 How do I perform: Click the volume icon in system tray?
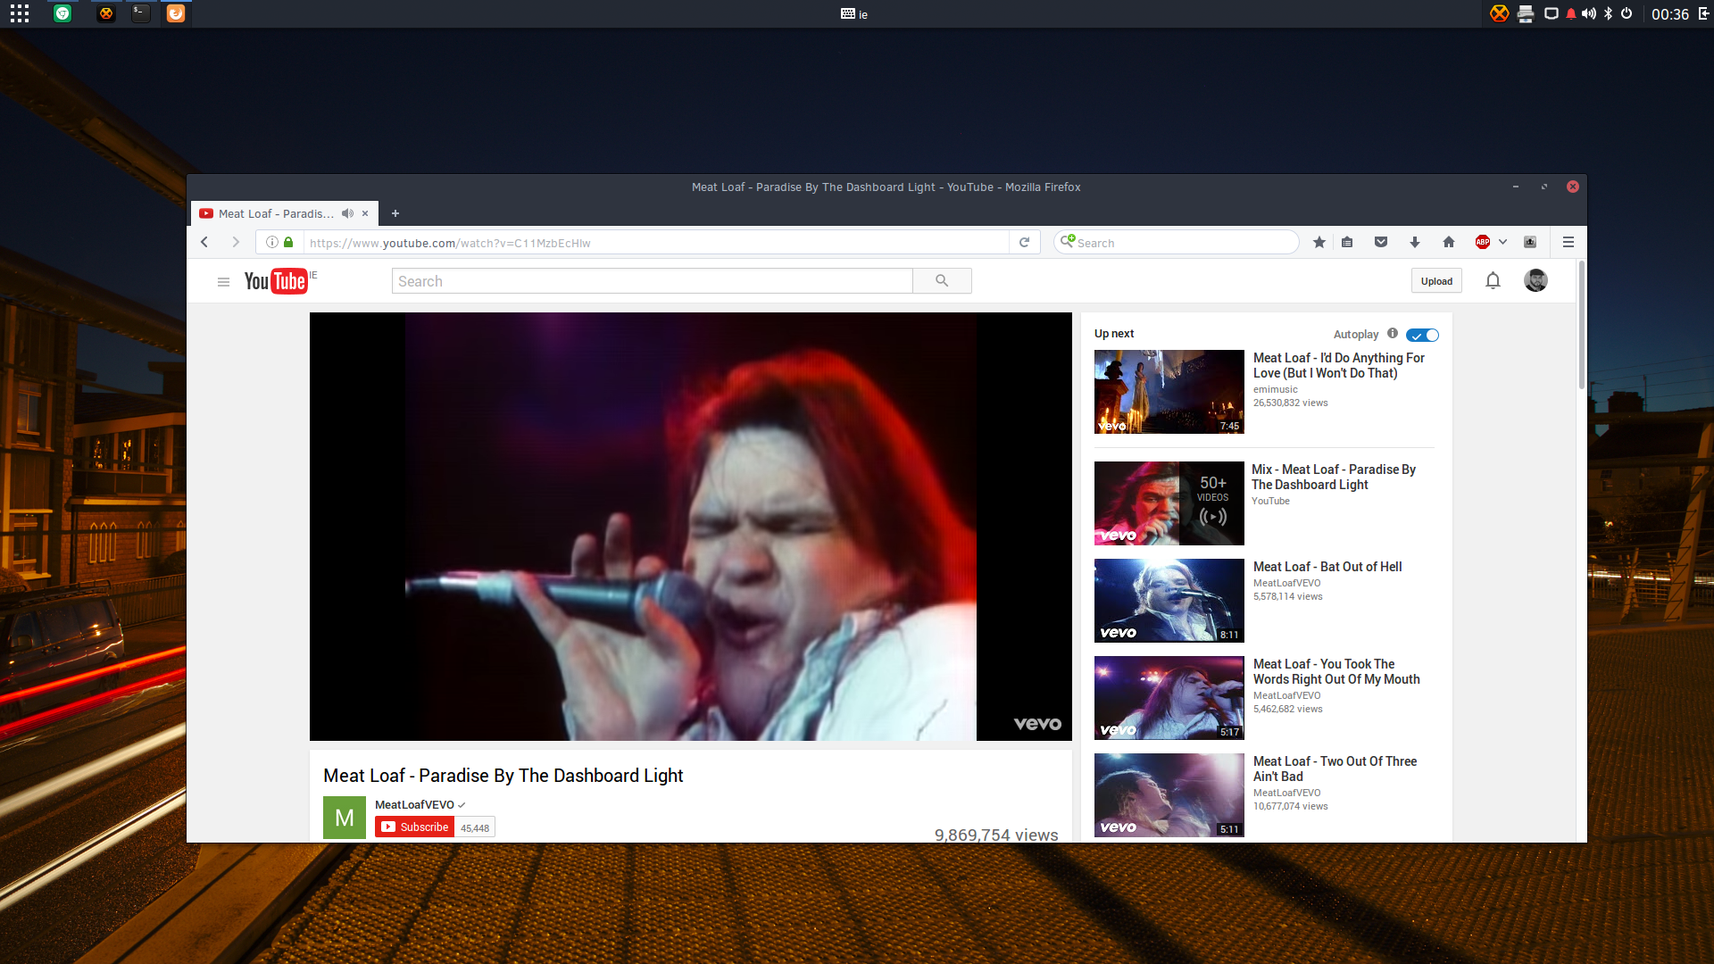point(1589,13)
